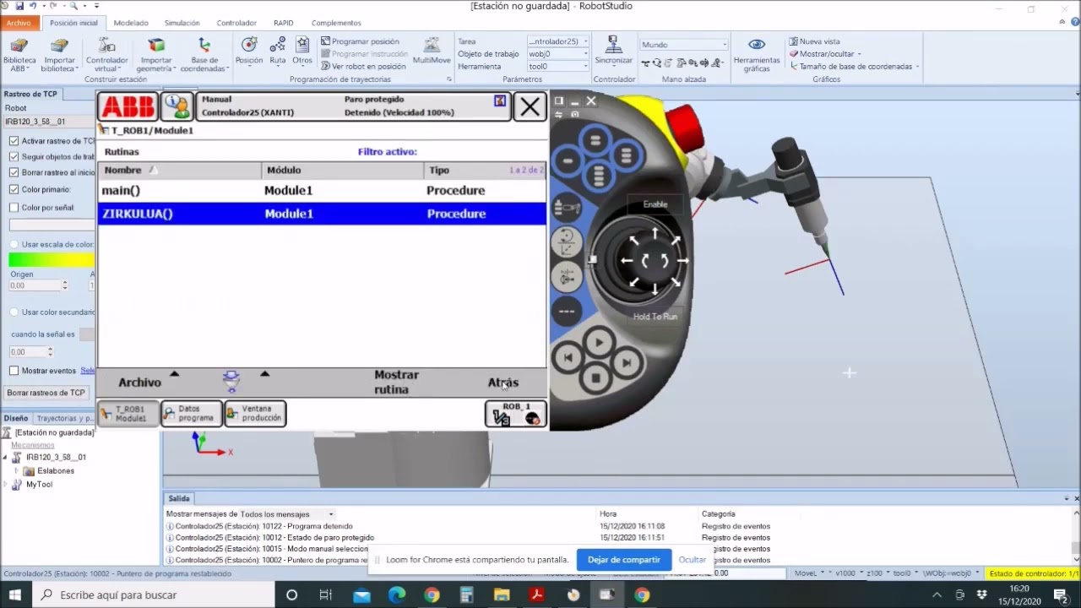Image resolution: width=1081 pixels, height=608 pixels.
Task: Click the FlexPendant step backward button
Action: click(568, 358)
